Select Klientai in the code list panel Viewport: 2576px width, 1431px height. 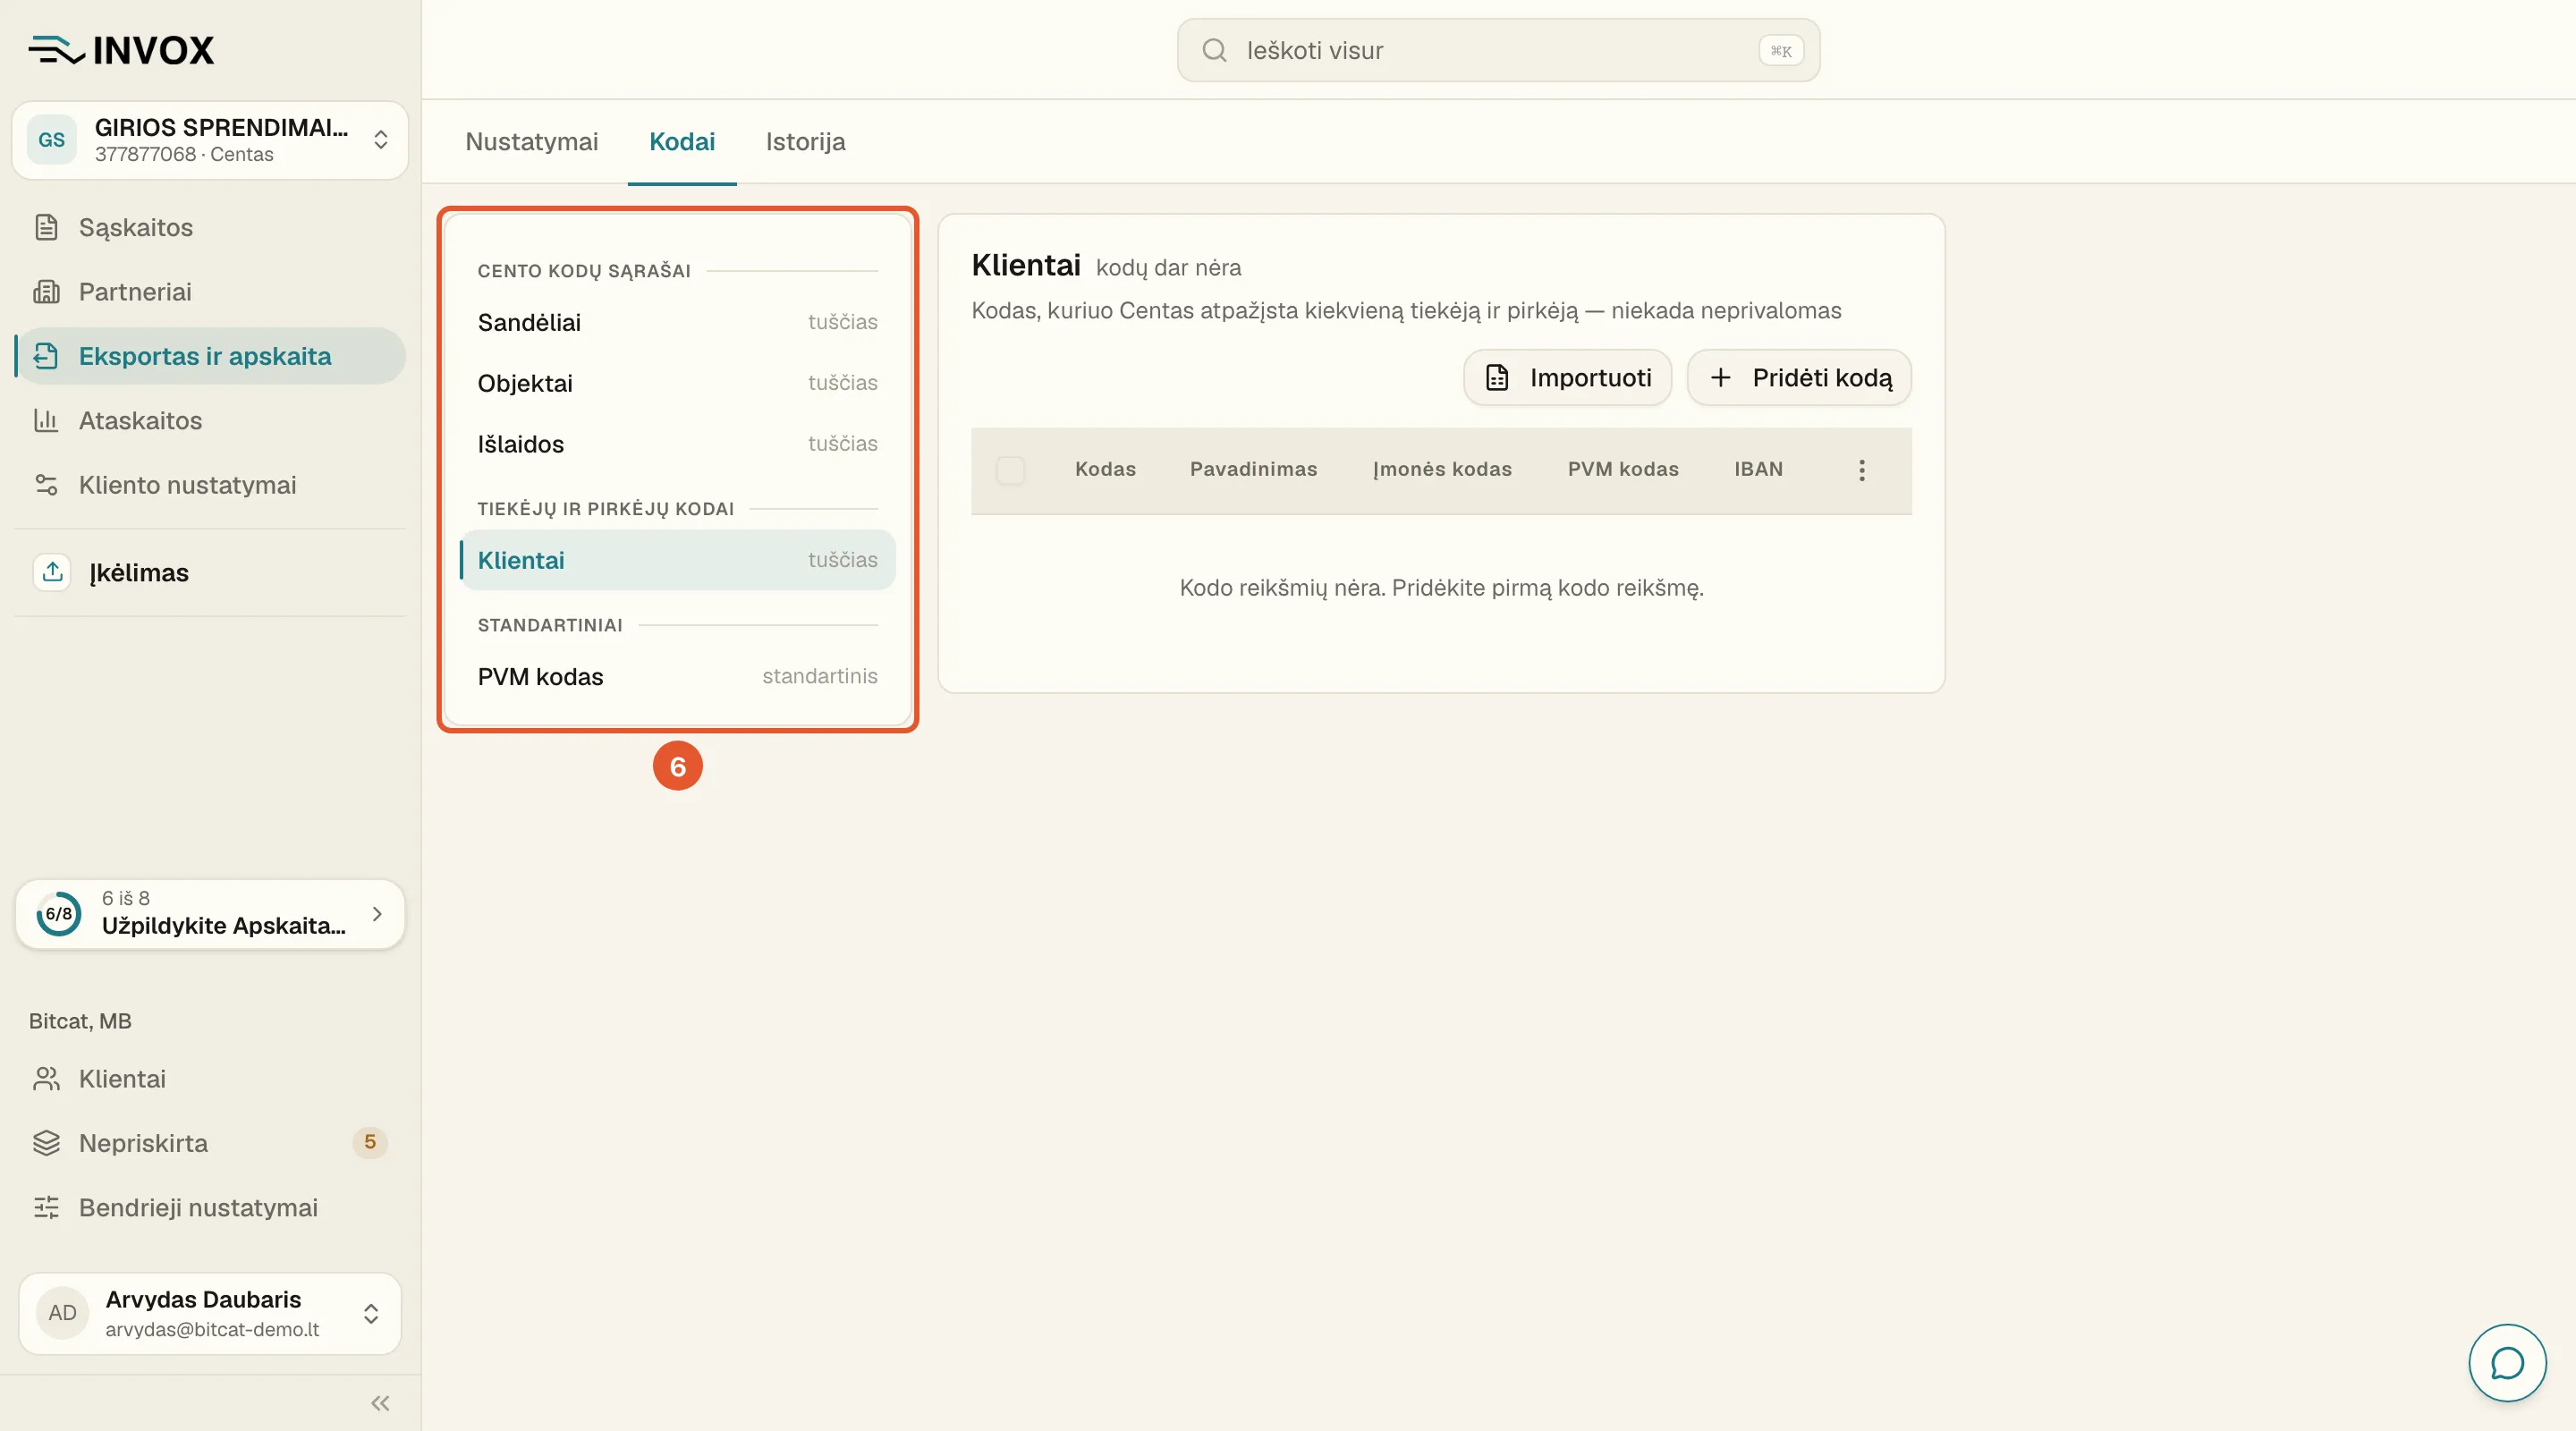(x=677, y=560)
